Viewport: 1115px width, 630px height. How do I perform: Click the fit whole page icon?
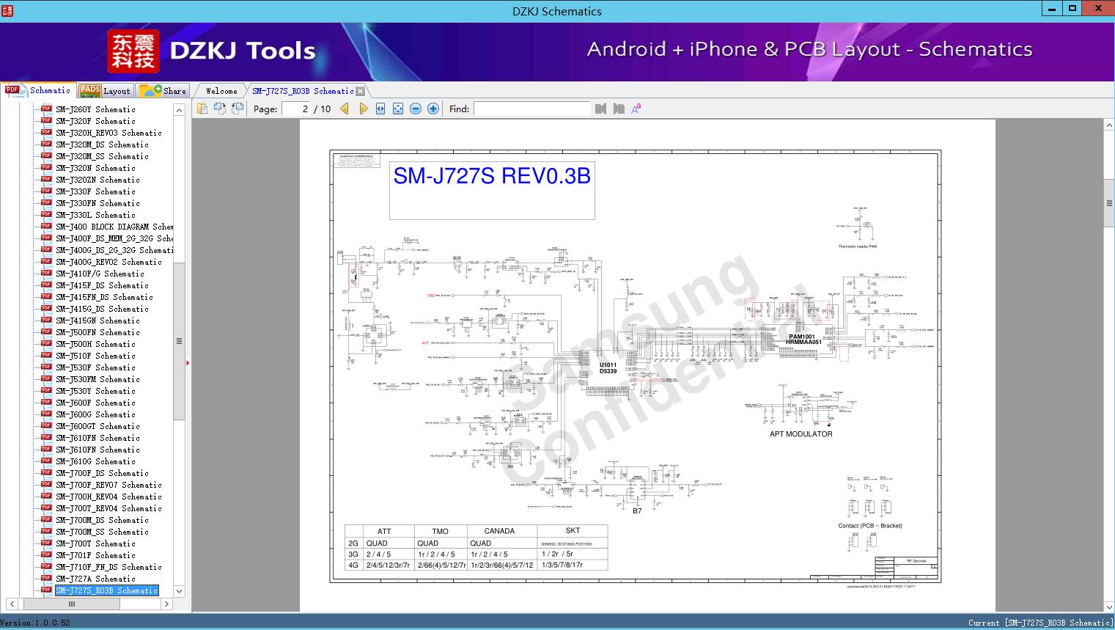pyautogui.click(x=397, y=109)
